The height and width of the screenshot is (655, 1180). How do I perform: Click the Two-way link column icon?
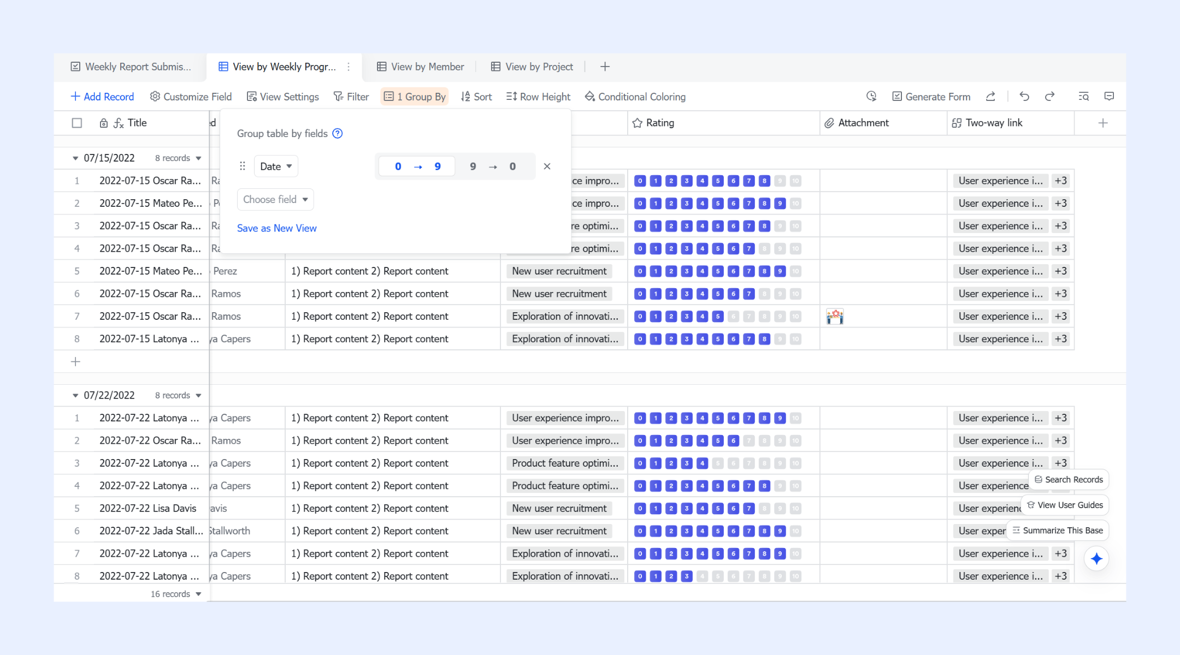tap(957, 123)
